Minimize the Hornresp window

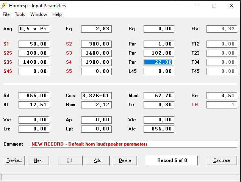pos(197,6)
